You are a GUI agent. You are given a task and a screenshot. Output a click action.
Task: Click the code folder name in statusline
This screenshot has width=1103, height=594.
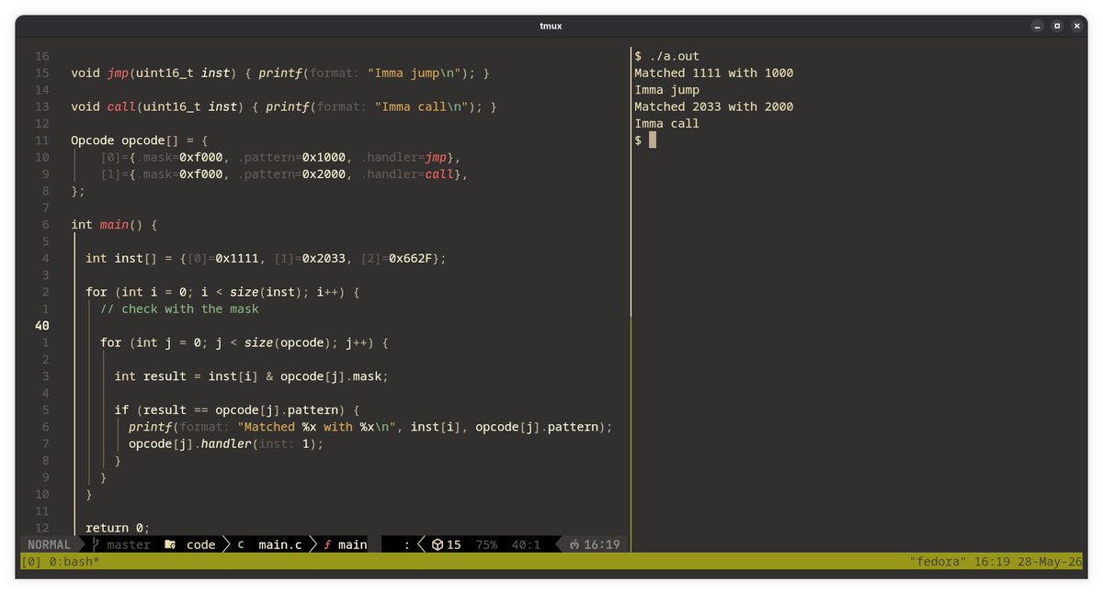click(201, 544)
